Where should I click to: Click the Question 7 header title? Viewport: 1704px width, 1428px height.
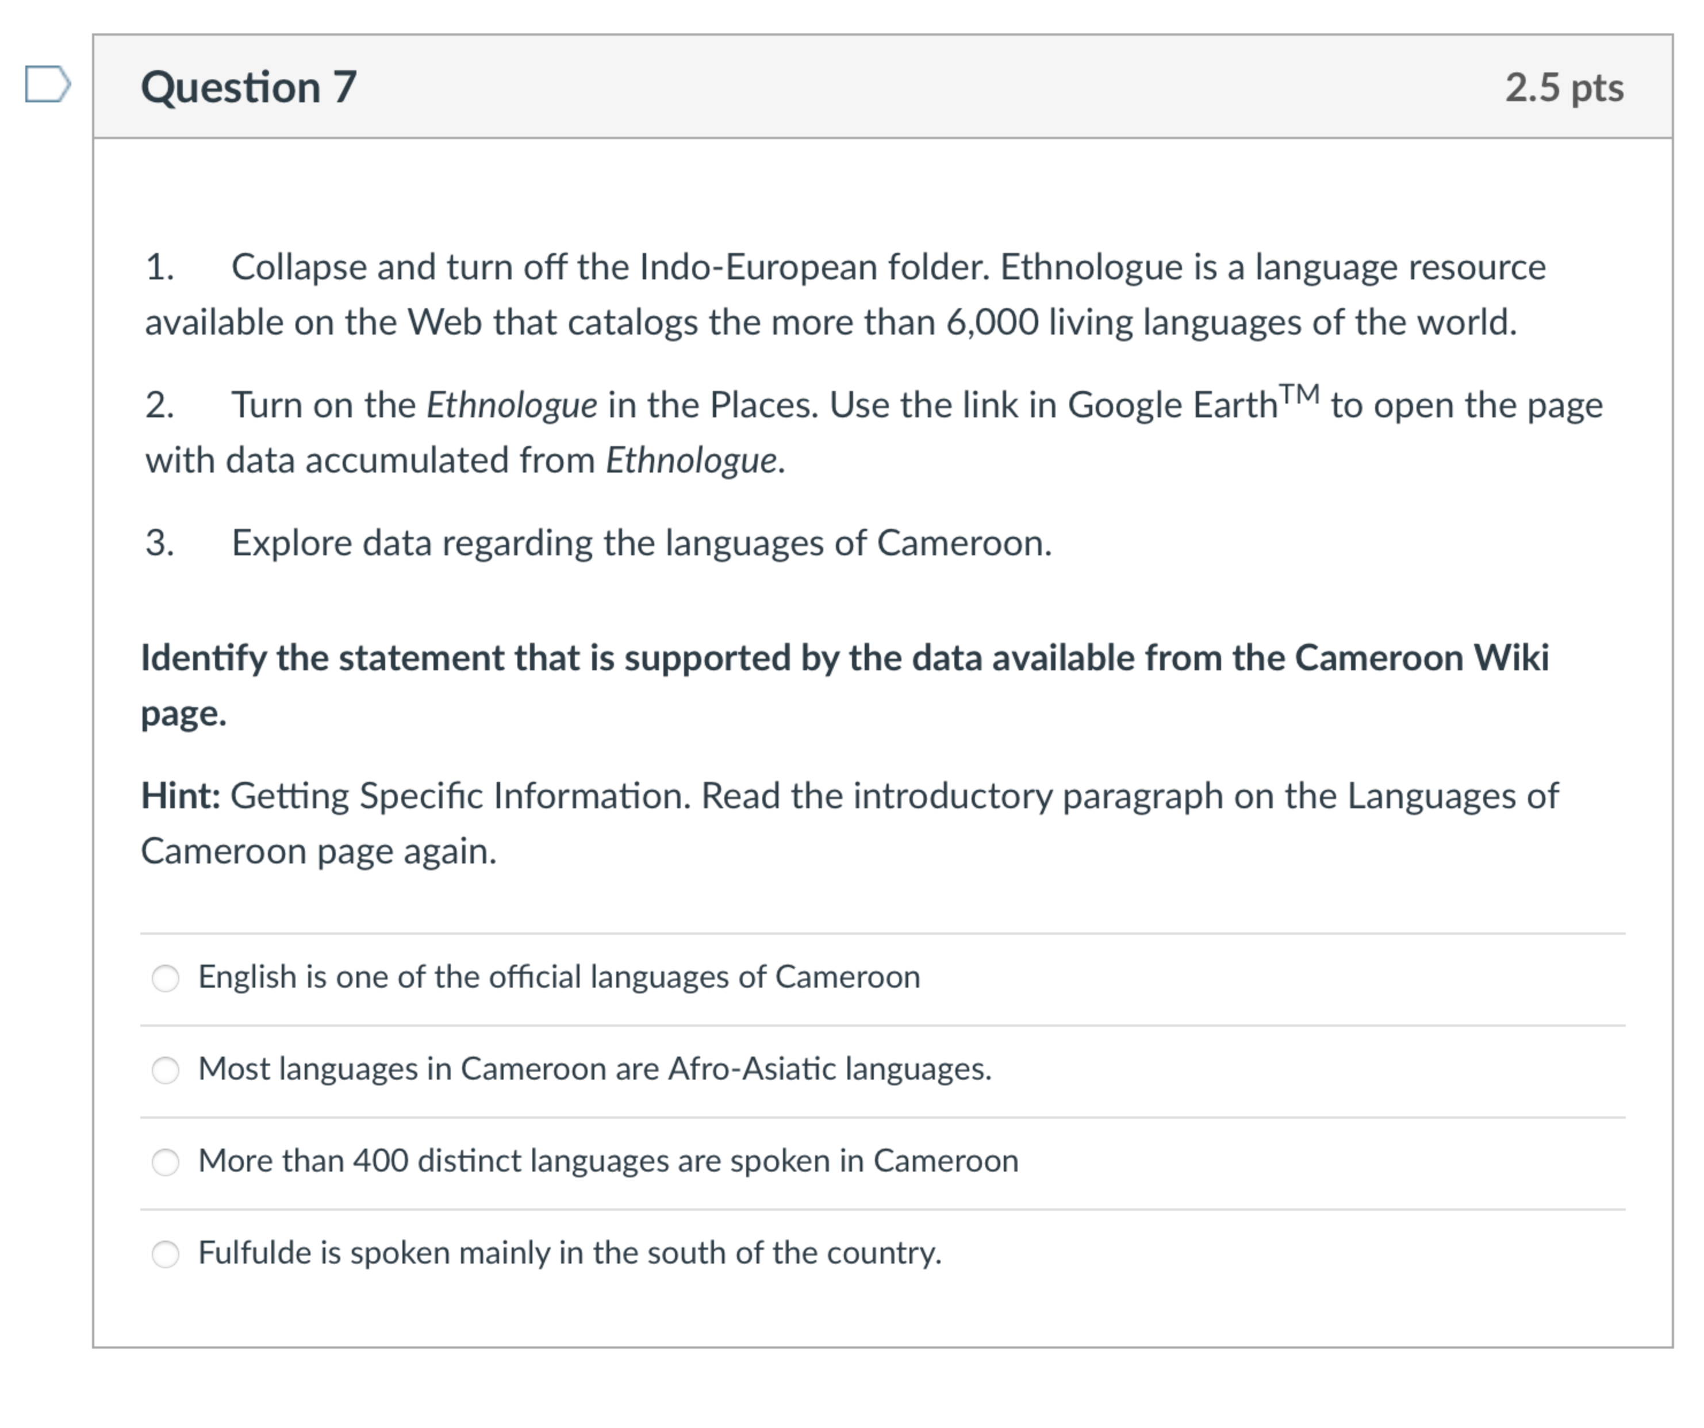coord(247,87)
